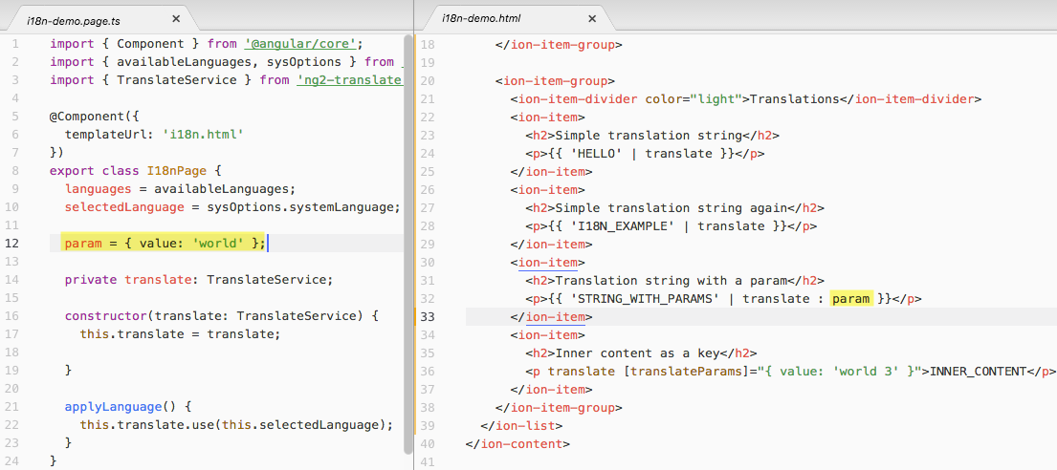Click the 'HELLO' translation key

597,153
